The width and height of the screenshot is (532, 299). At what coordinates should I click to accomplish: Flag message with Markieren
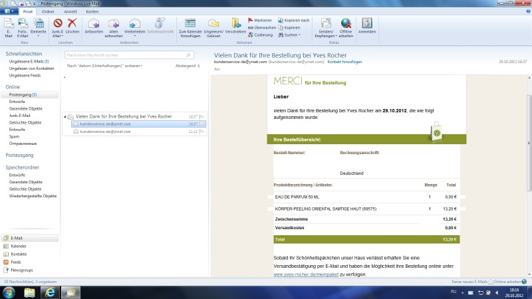(x=259, y=21)
